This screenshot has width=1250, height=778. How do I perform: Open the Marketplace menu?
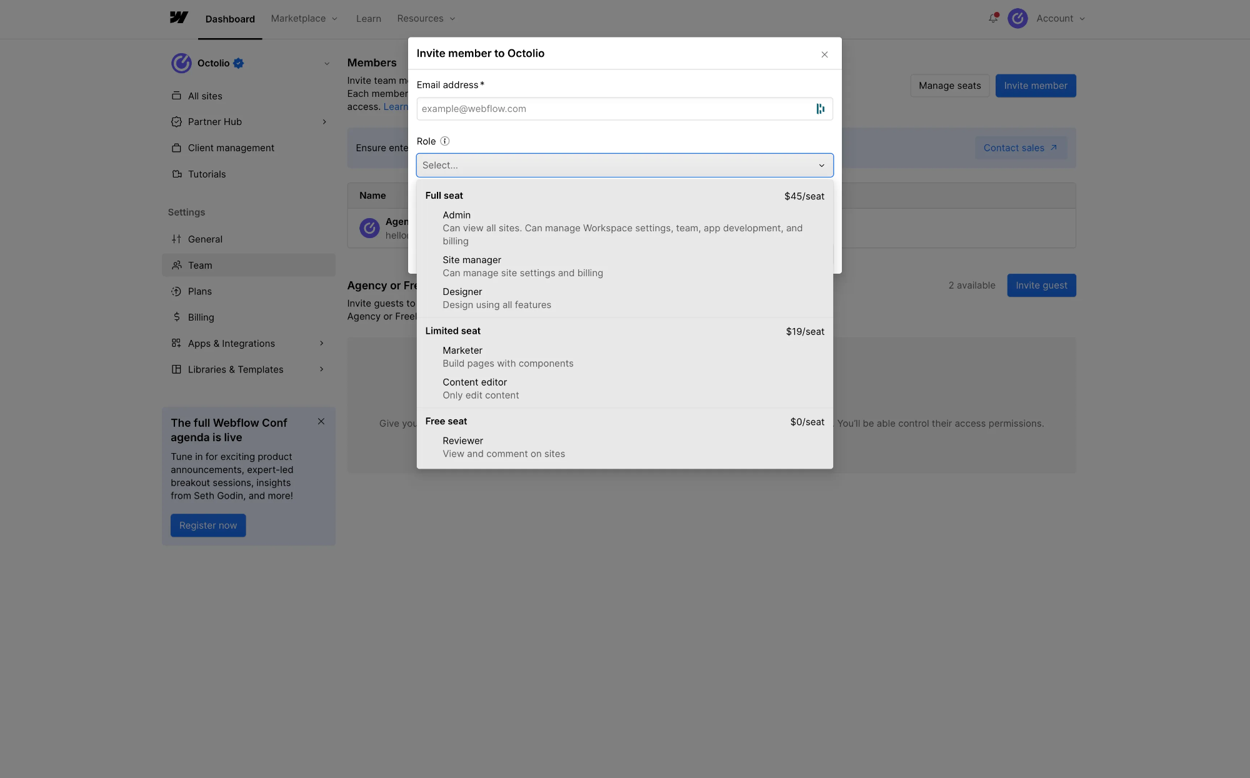click(304, 19)
